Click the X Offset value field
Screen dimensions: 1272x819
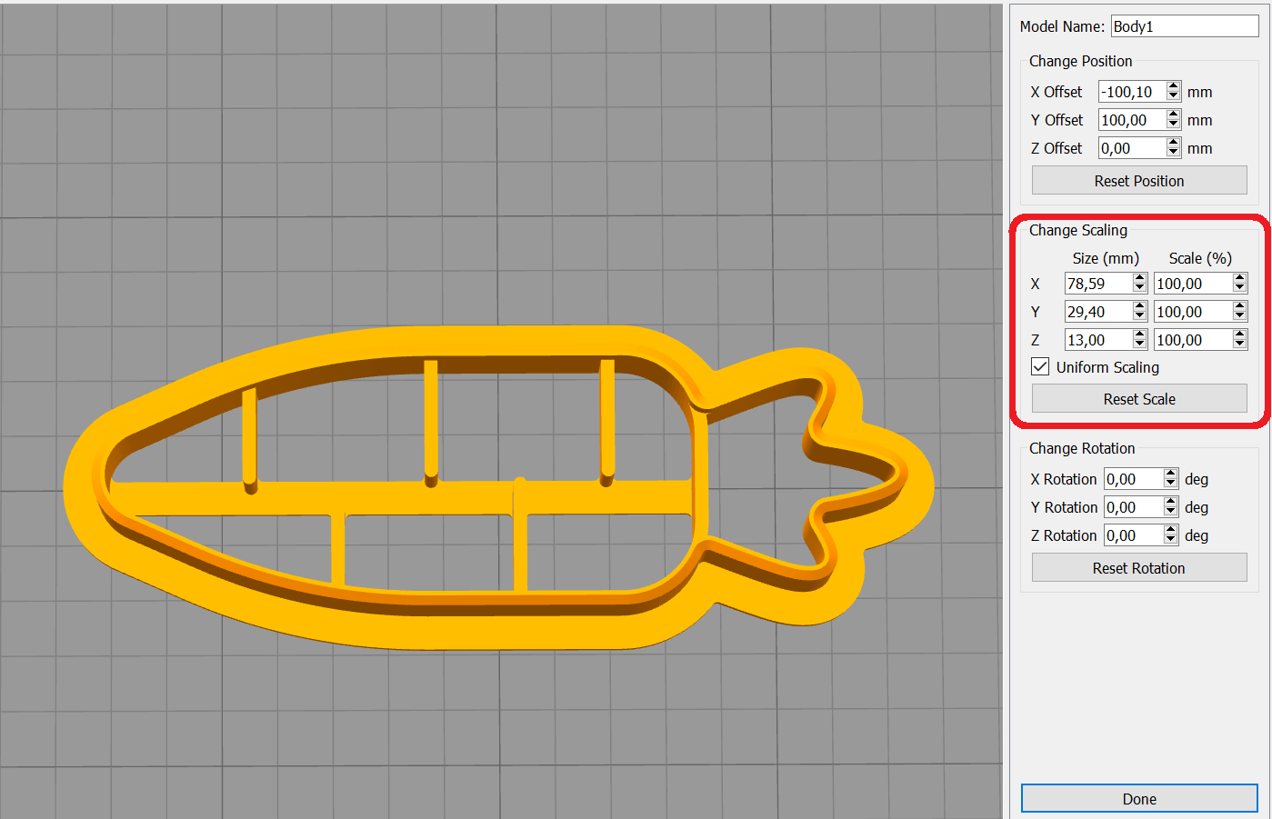tap(1131, 92)
